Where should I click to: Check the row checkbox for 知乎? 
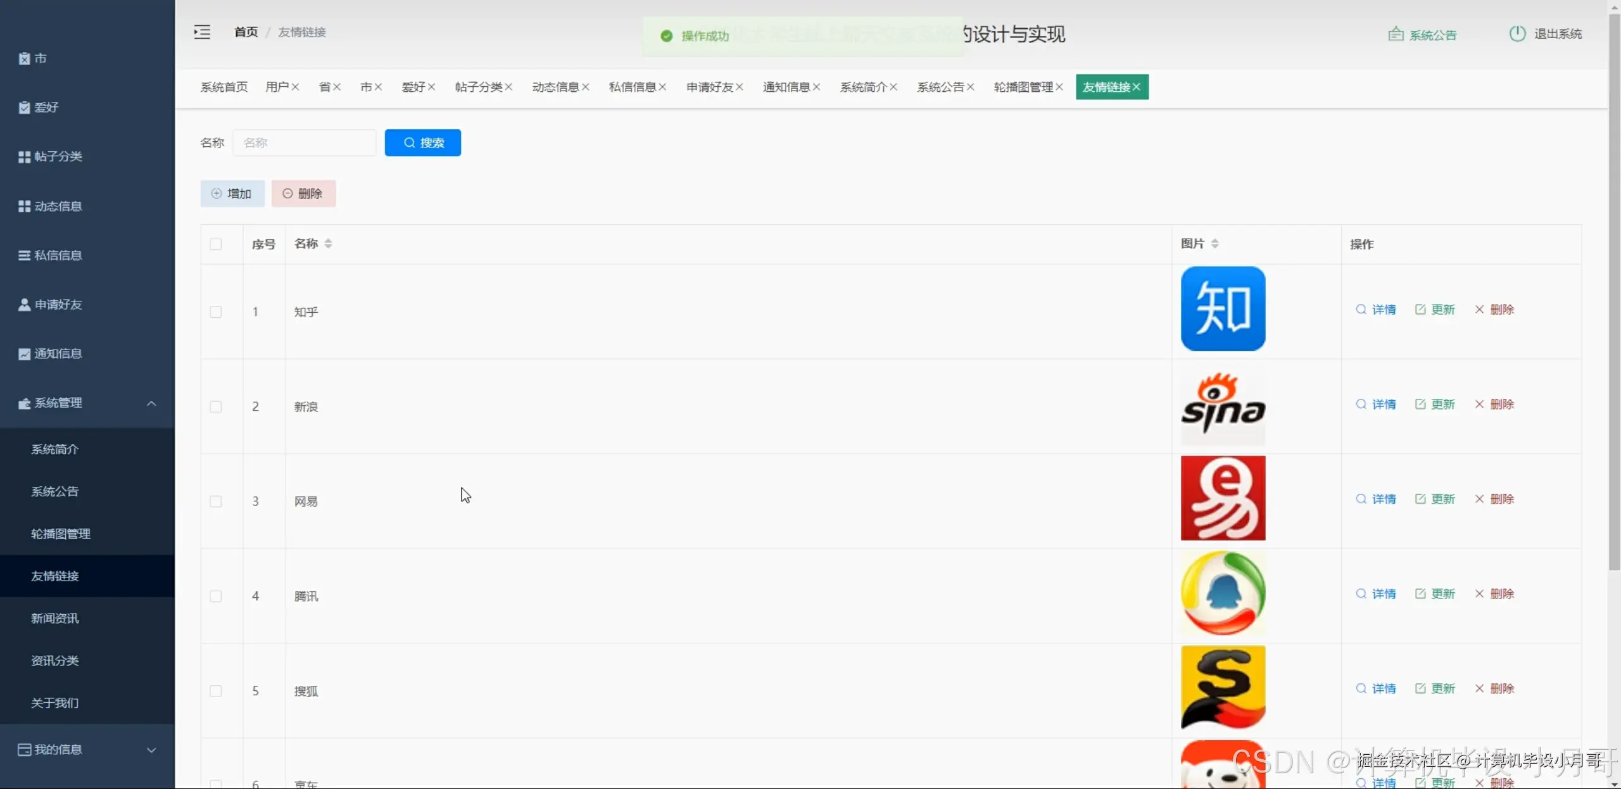point(215,312)
